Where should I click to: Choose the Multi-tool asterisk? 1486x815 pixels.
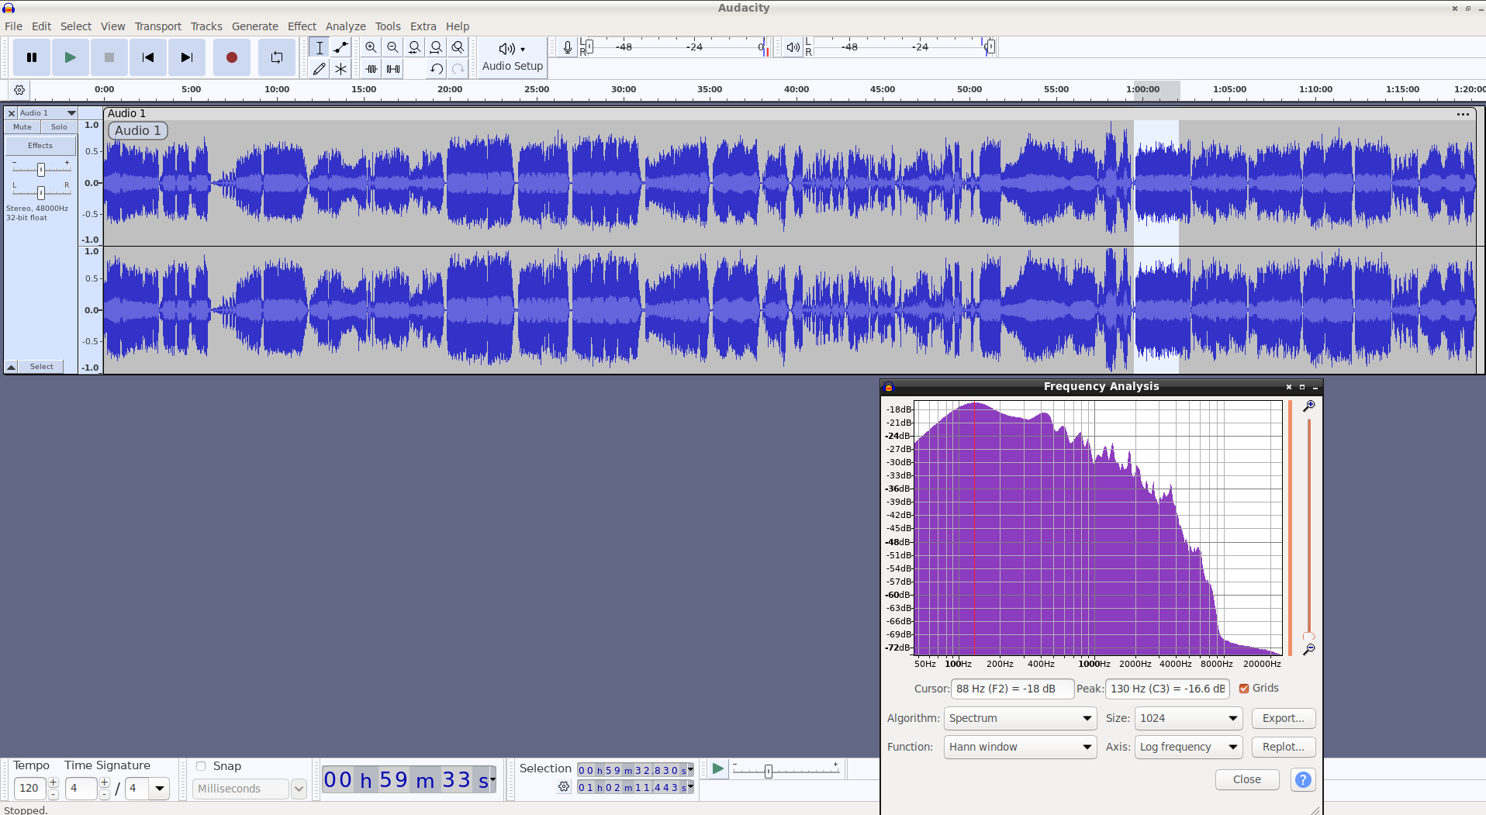point(340,69)
